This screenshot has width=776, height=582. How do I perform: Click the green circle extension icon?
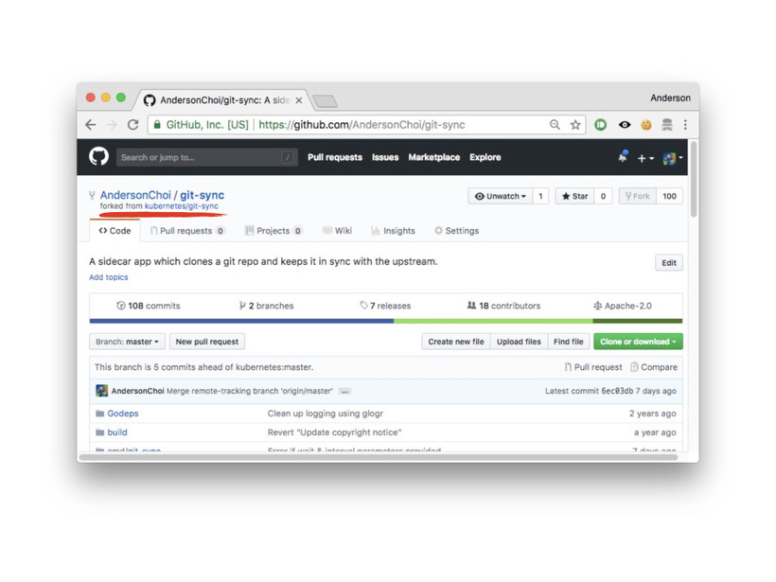[x=600, y=125]
